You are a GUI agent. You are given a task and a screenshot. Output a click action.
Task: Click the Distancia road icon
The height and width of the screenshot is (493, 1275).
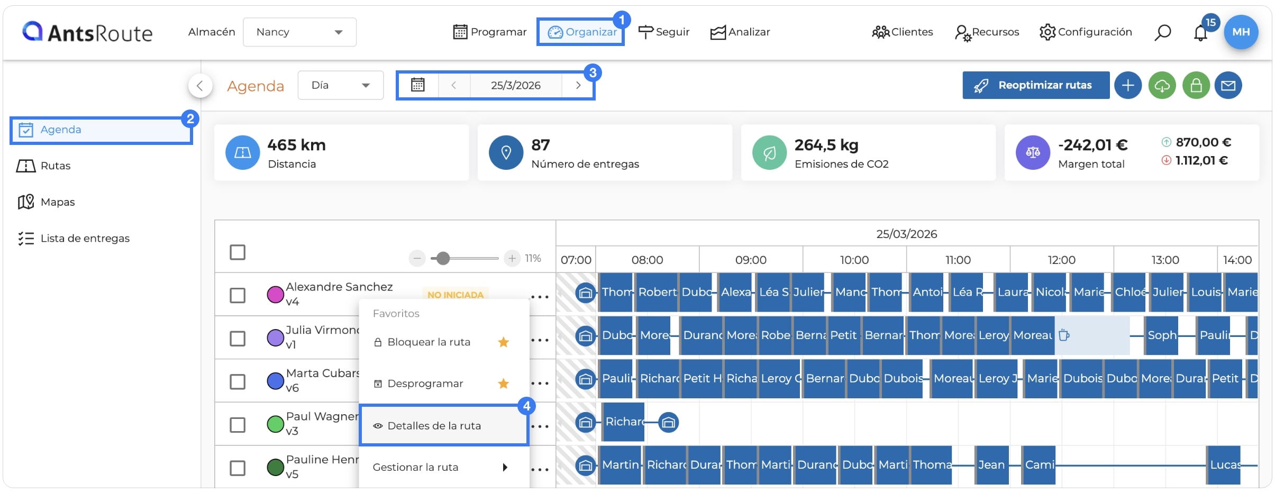pos(242,153)
